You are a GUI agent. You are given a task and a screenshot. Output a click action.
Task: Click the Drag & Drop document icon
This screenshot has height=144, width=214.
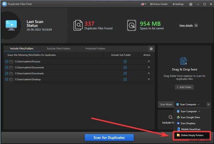click(184, 61)
